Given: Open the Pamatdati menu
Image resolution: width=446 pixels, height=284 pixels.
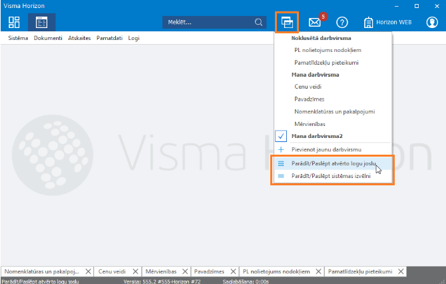Looking at the screenshot, I should [110, 38].
